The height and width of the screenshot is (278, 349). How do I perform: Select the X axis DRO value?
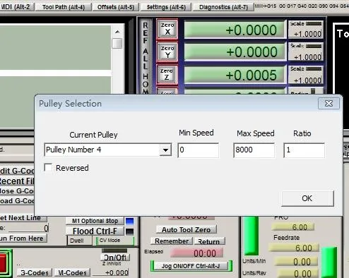235,30
